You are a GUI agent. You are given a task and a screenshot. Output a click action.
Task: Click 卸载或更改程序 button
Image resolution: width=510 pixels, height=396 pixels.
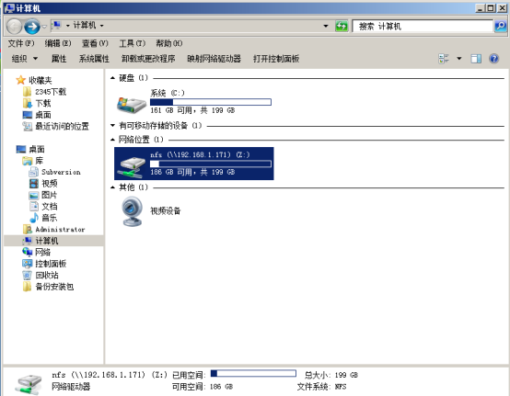pyautogui.click(x=148, y=59)
